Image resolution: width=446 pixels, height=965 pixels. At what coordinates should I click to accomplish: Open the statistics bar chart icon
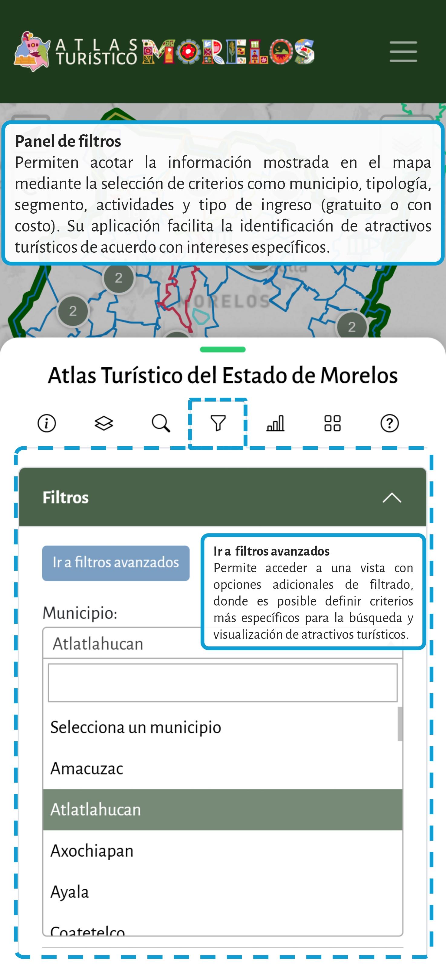point(275,423)
